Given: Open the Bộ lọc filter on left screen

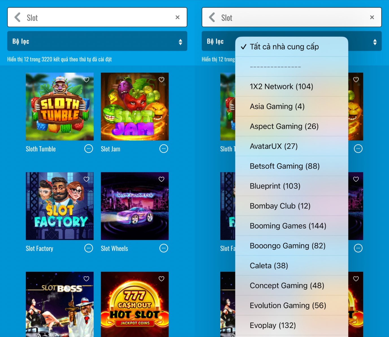Looking at the screenshot, I should [x=97, y=41].
